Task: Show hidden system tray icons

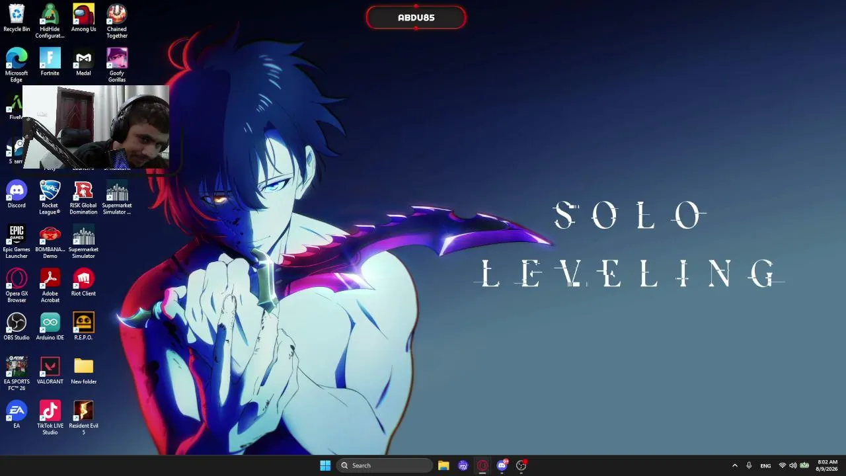Action: [734, 465]
